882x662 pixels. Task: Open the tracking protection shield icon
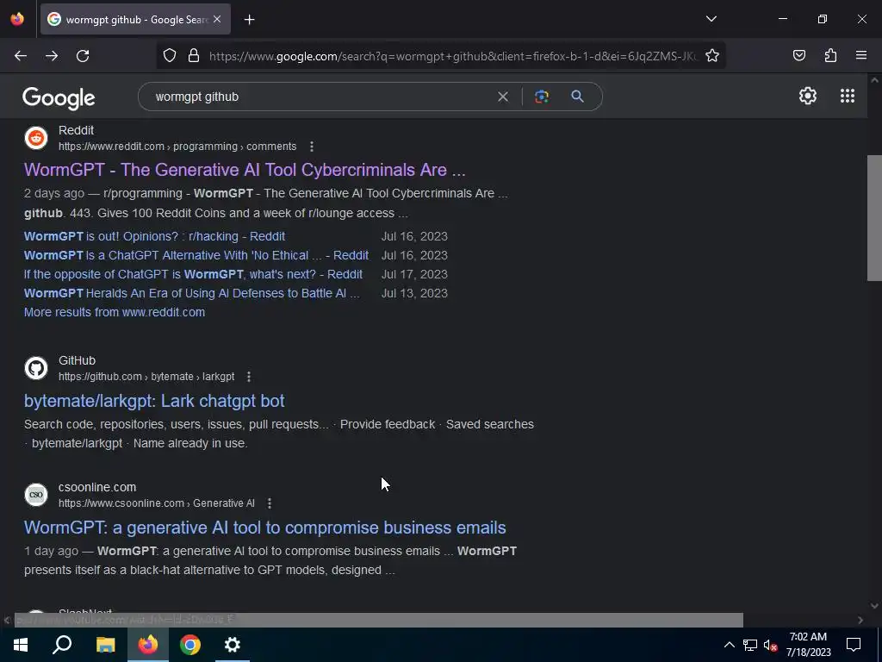[170, 56]
